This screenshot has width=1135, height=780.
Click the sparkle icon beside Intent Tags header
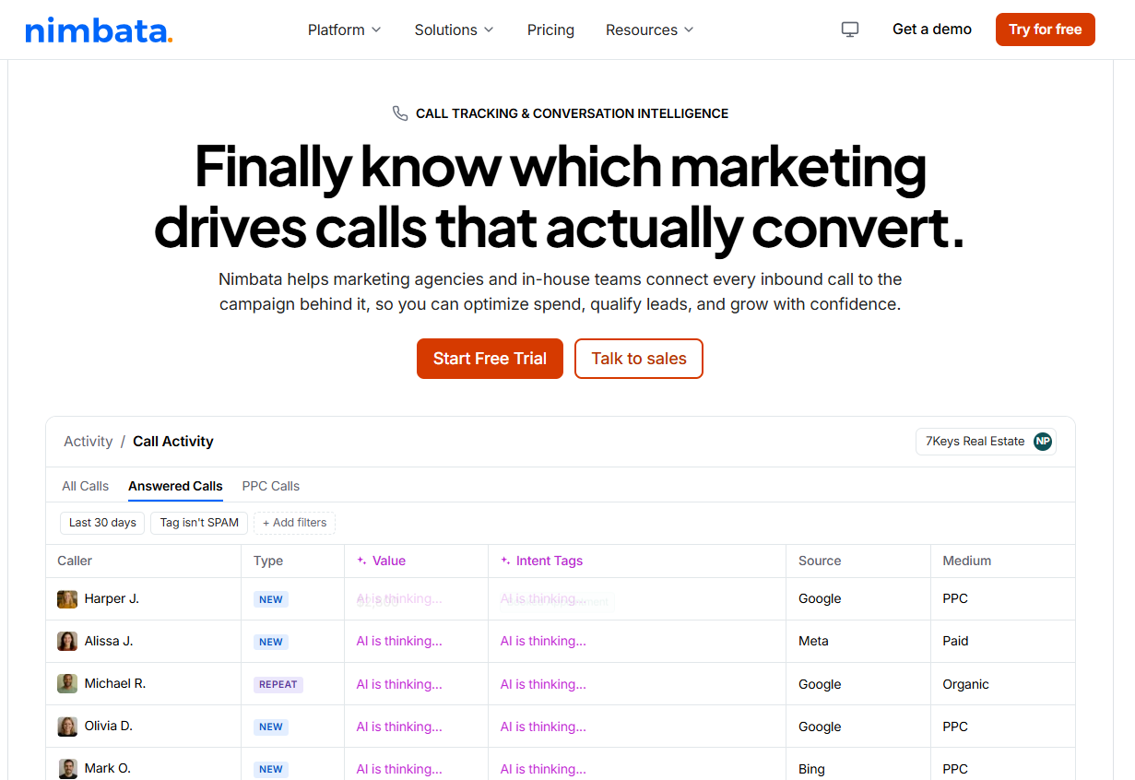click(x=505, y=561)
